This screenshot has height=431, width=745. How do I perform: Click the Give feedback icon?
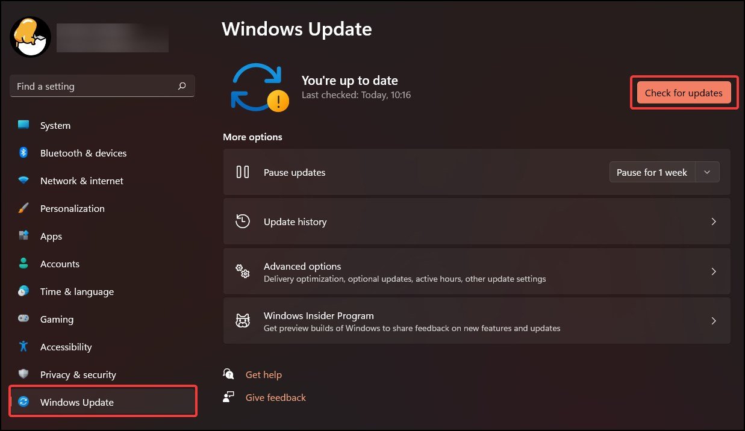[x=229, y=397]
